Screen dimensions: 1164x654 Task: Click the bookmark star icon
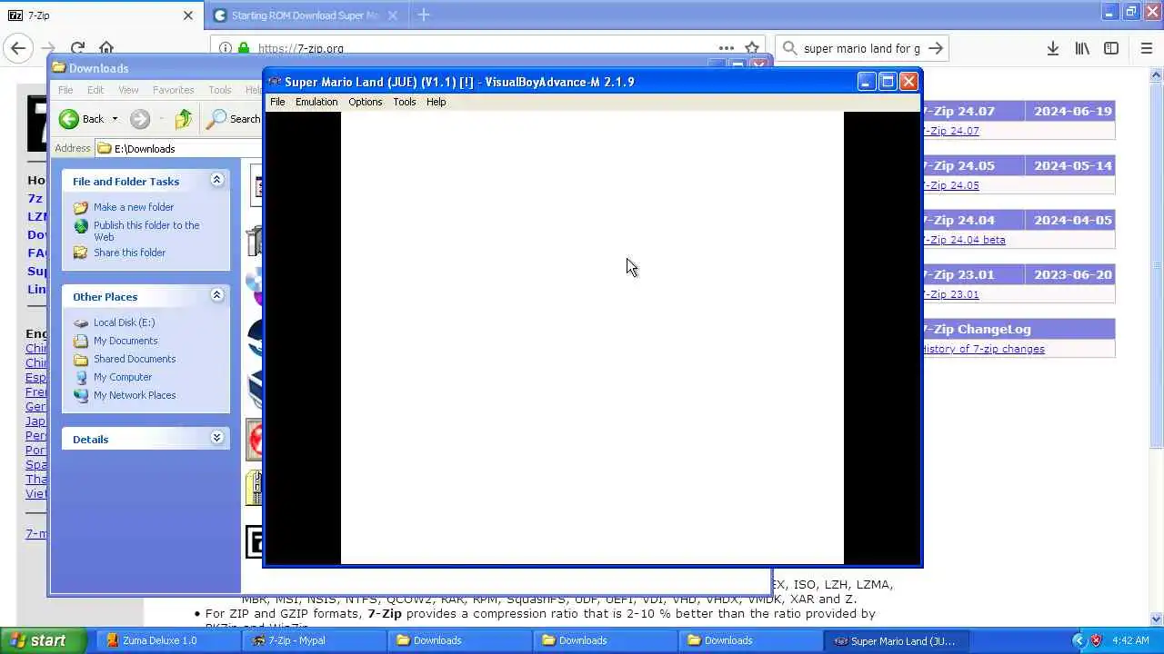(x=752, y=48)
